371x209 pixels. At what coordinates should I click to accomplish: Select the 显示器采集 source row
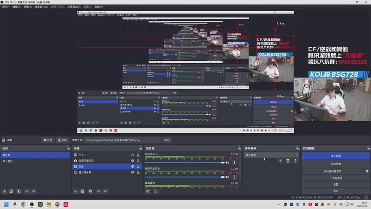[x=107, y=172]
